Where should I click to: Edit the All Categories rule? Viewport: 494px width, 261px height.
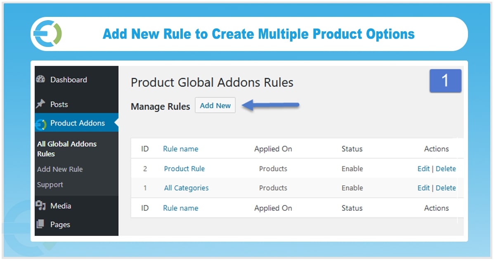423,188
